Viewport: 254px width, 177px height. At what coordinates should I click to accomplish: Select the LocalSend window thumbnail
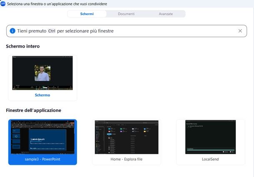click(x=210, y=137)
